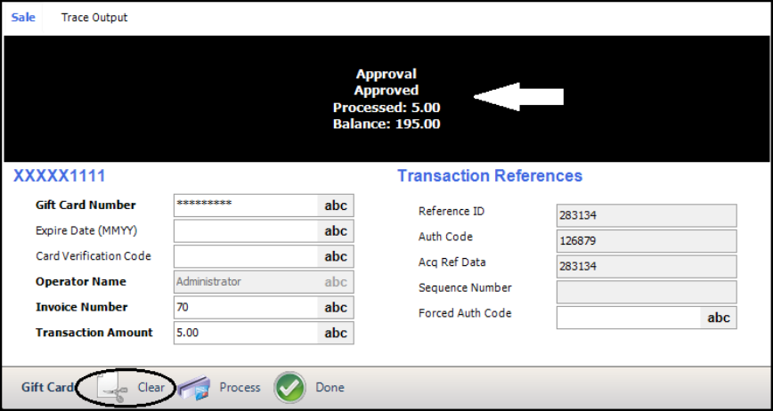Click the Transaction References heading
Screen dimensions: 773x411
tap(490, 176)
